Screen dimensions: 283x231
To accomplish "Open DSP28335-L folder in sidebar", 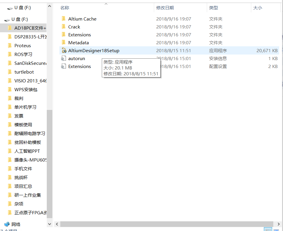I will pos(30,37).
